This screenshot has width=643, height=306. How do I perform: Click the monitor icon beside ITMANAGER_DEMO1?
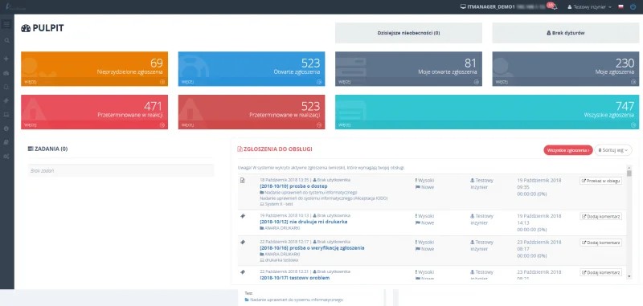(x=463, y=7)
